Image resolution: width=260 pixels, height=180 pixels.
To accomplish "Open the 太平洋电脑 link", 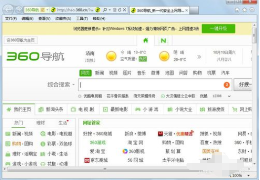I will point(173,160).
